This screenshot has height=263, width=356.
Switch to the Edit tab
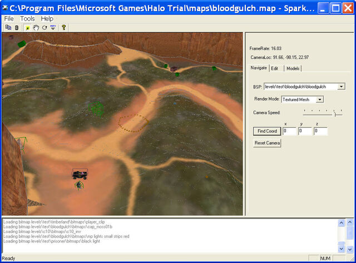[274, 68]
